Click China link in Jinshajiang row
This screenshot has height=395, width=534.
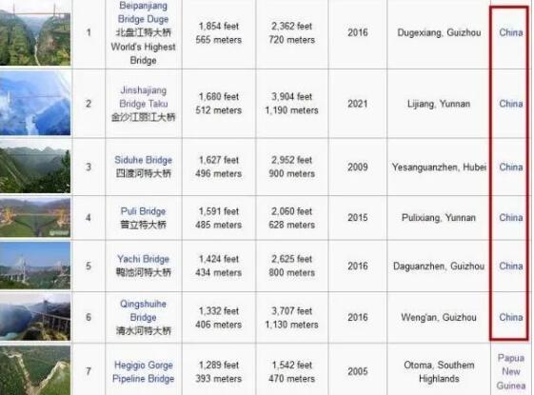[x=511, y=104]
